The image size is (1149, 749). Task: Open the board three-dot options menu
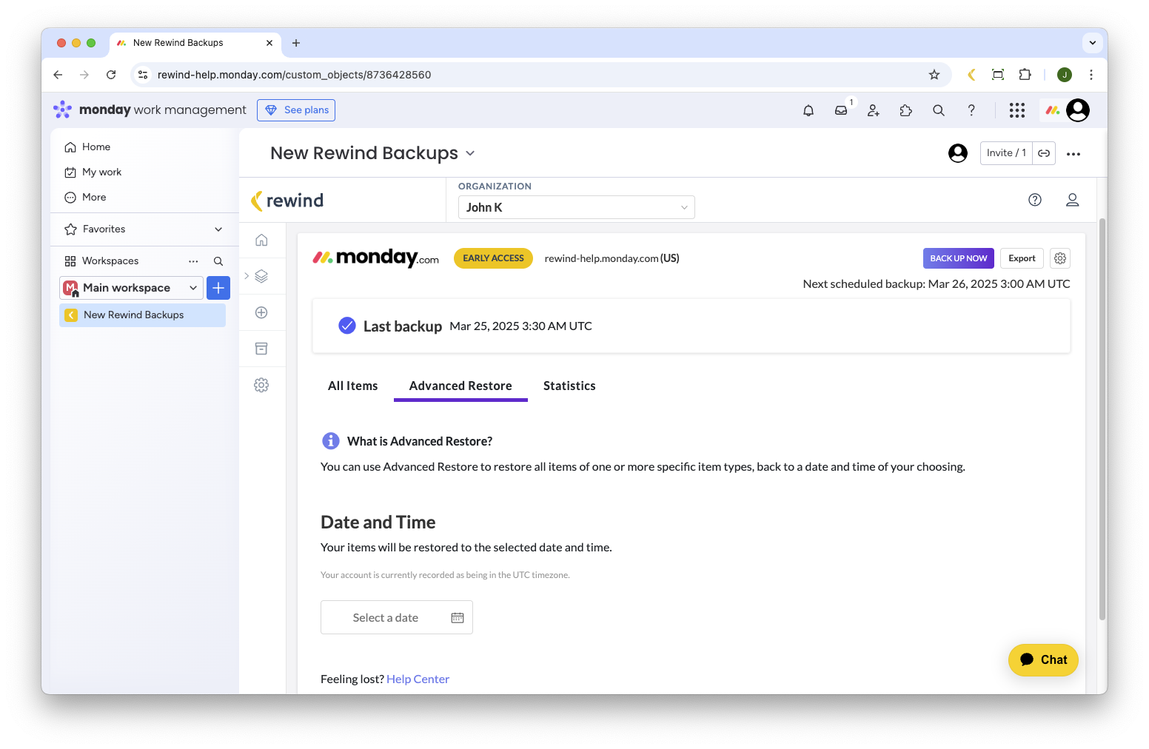tap(1073, 154)
